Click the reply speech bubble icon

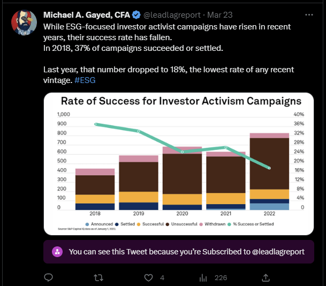point(48,277)
